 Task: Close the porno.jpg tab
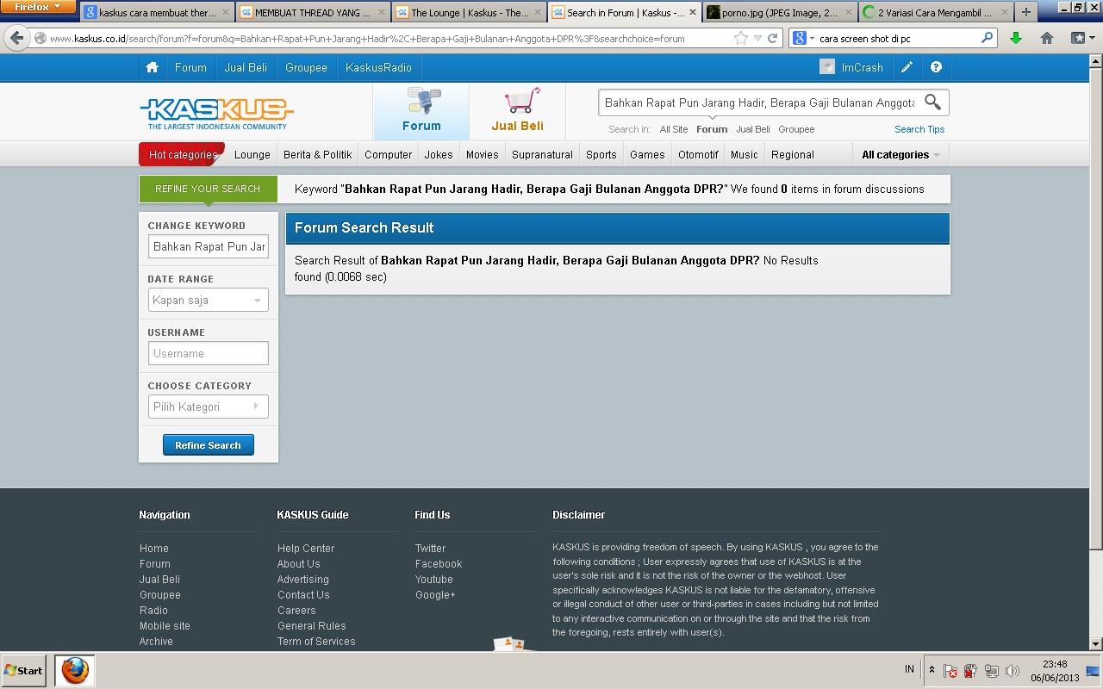click(x=849, y=12)
